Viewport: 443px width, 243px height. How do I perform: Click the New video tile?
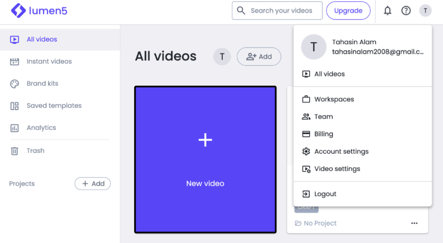(205, 160)
